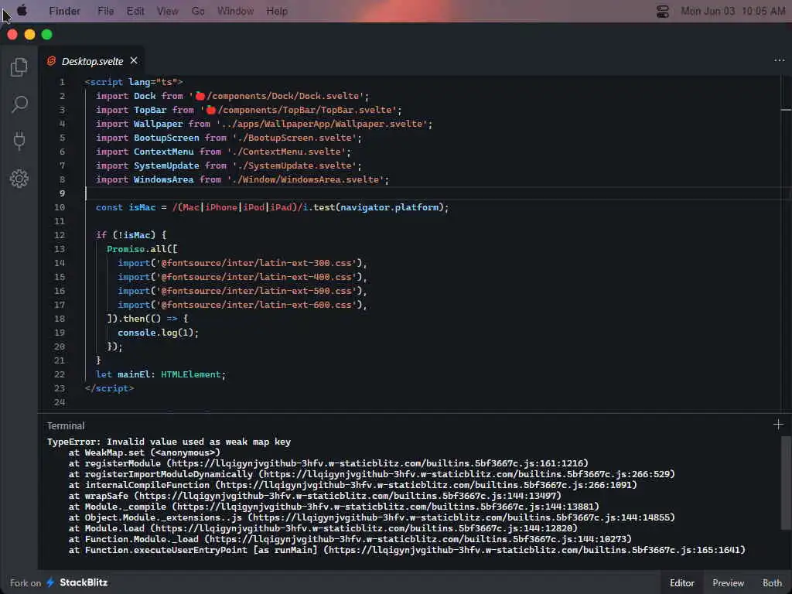The image size is (792, 594).
Task: Click 'at registerModule' stack trace line
Action: [328, 463]
